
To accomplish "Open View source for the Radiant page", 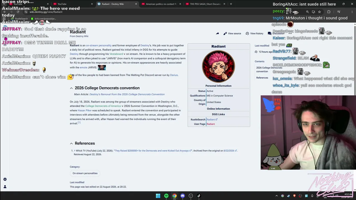I will pyautogui.click(x=232, y=34).
